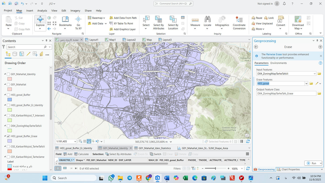Open Input Features dropdown list
Image resolution: width=325 pixels, height=183 pixels.
click(315, 74)
